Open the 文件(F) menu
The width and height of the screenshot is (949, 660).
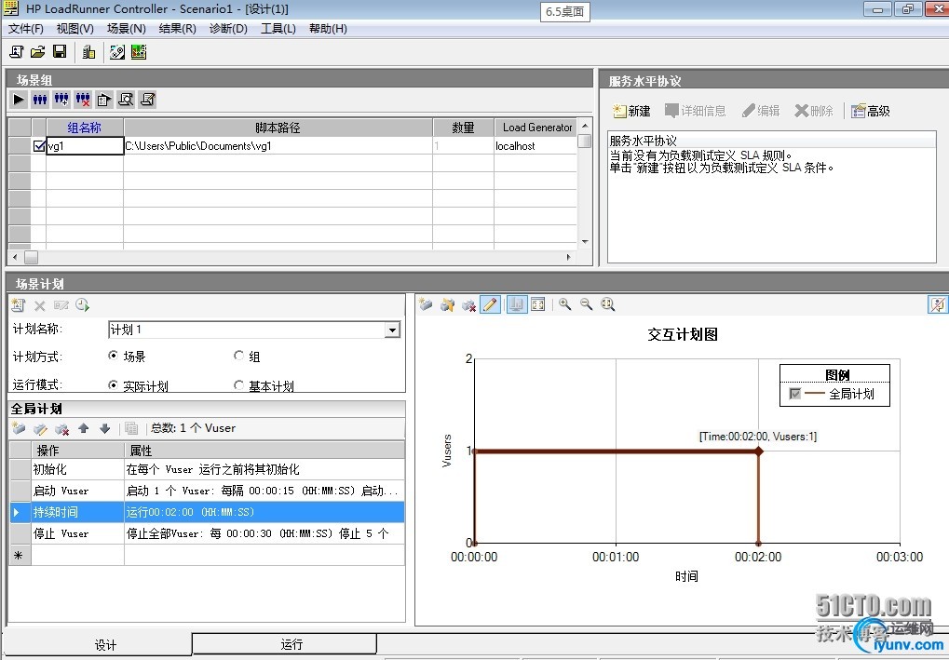tap(25, 29)
